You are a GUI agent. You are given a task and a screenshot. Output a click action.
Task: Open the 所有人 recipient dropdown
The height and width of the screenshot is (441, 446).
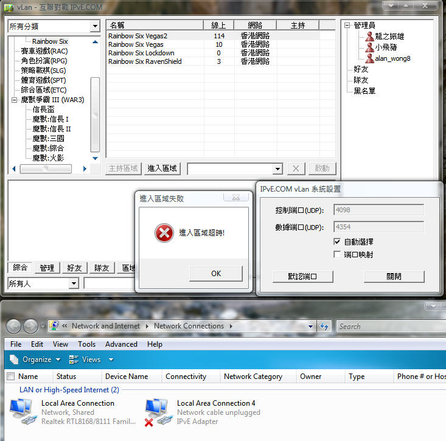coord(74,283)
